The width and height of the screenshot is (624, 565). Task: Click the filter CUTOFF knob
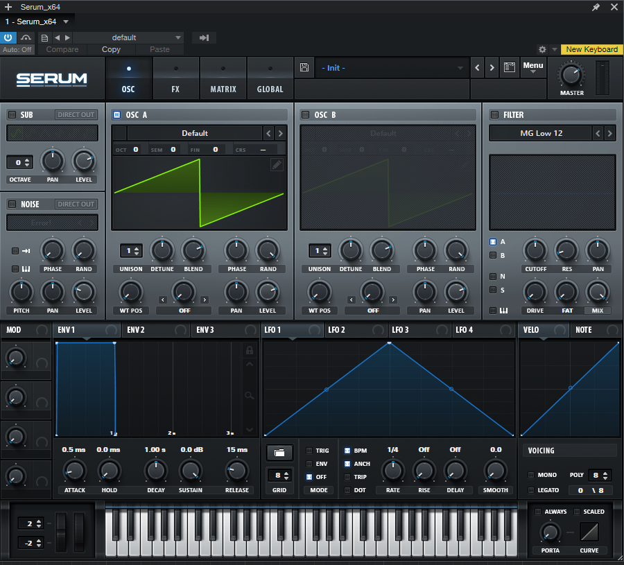tap(535, 250)
